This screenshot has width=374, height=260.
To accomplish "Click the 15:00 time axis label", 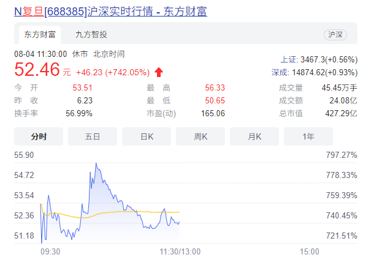I will pyautogui.click(x=310, y=251).
